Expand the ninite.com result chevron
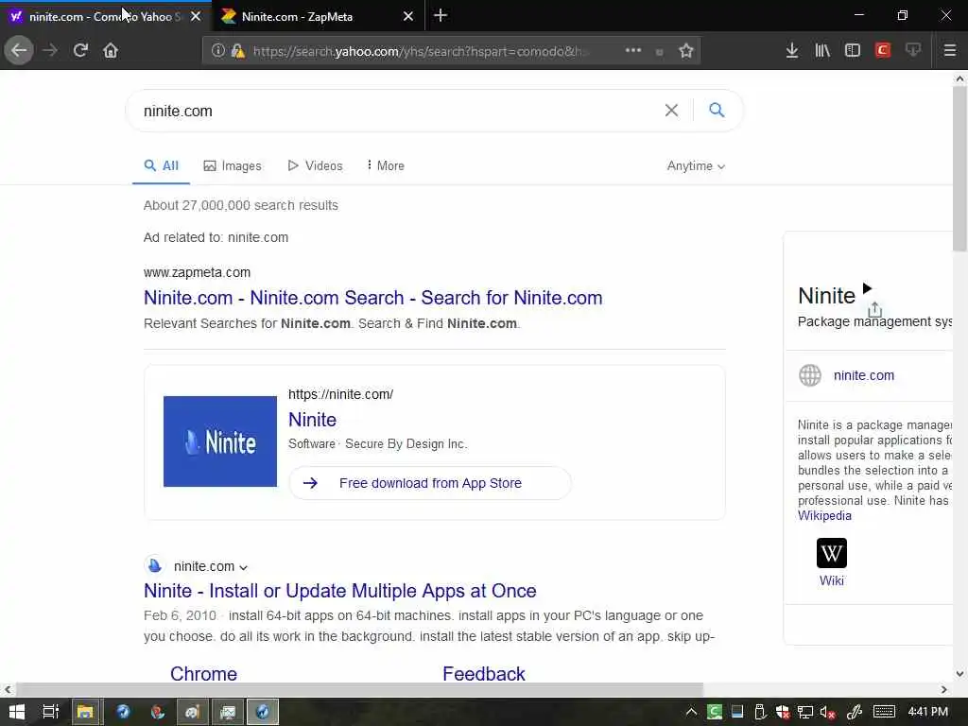The image size is (968, 726). 243,567
